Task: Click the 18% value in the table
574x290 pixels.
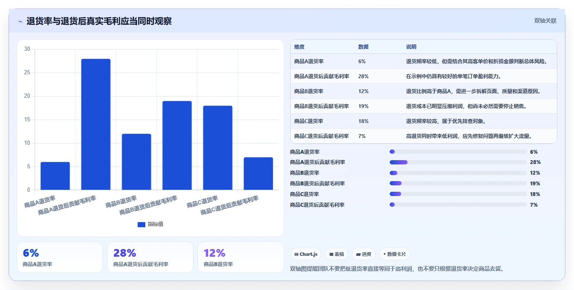Action: tap(364, 121)
